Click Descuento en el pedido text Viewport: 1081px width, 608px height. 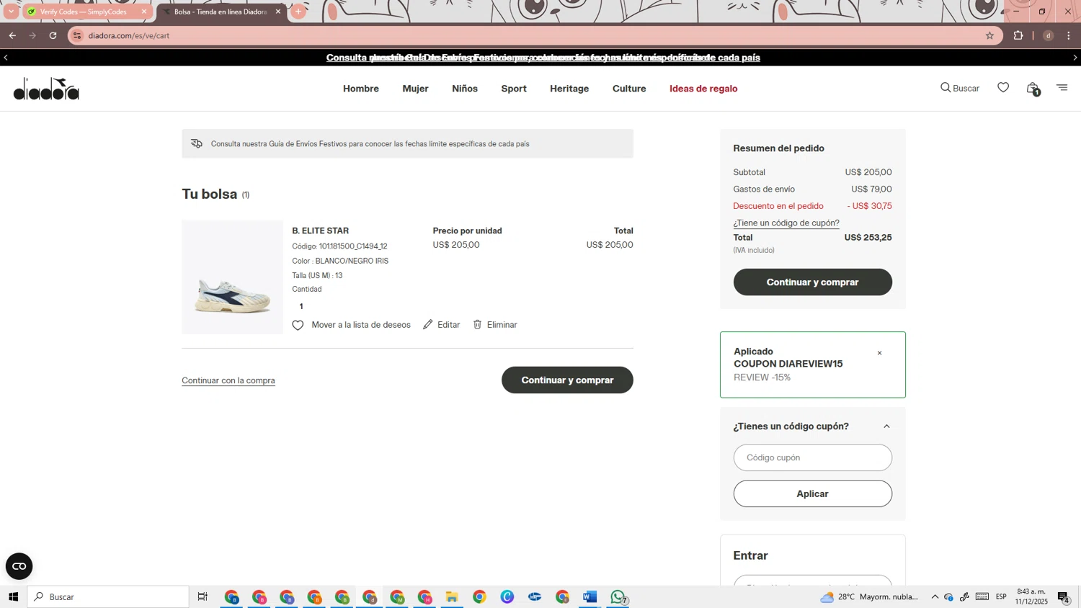(x=778, y=206)
